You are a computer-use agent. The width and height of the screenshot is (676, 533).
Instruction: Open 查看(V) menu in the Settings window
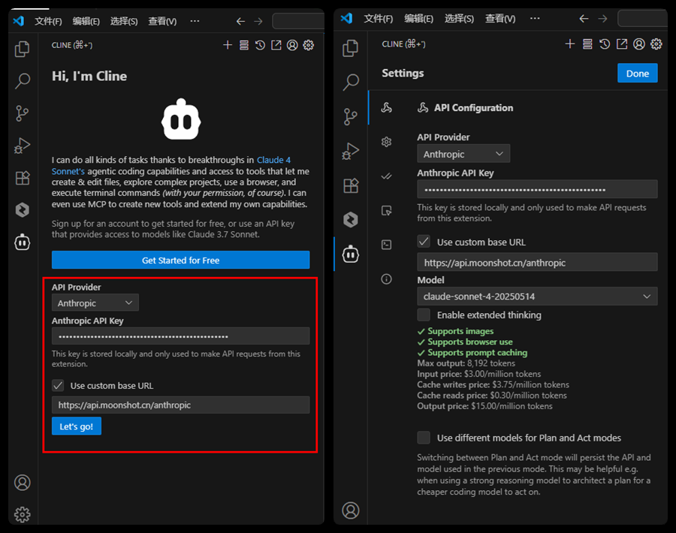coord(500,19)
